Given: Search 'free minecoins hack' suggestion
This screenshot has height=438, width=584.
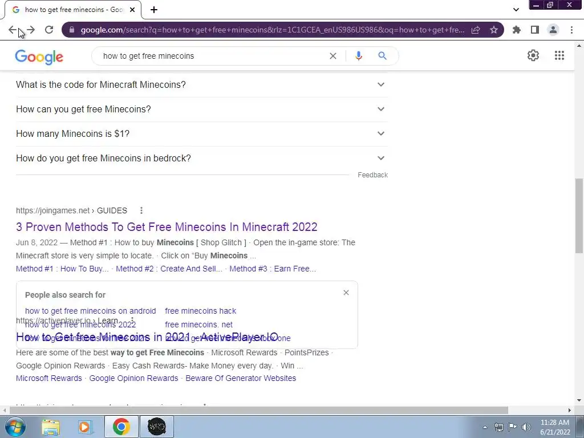Looking at the screenshot, I should tap(200, 311).
